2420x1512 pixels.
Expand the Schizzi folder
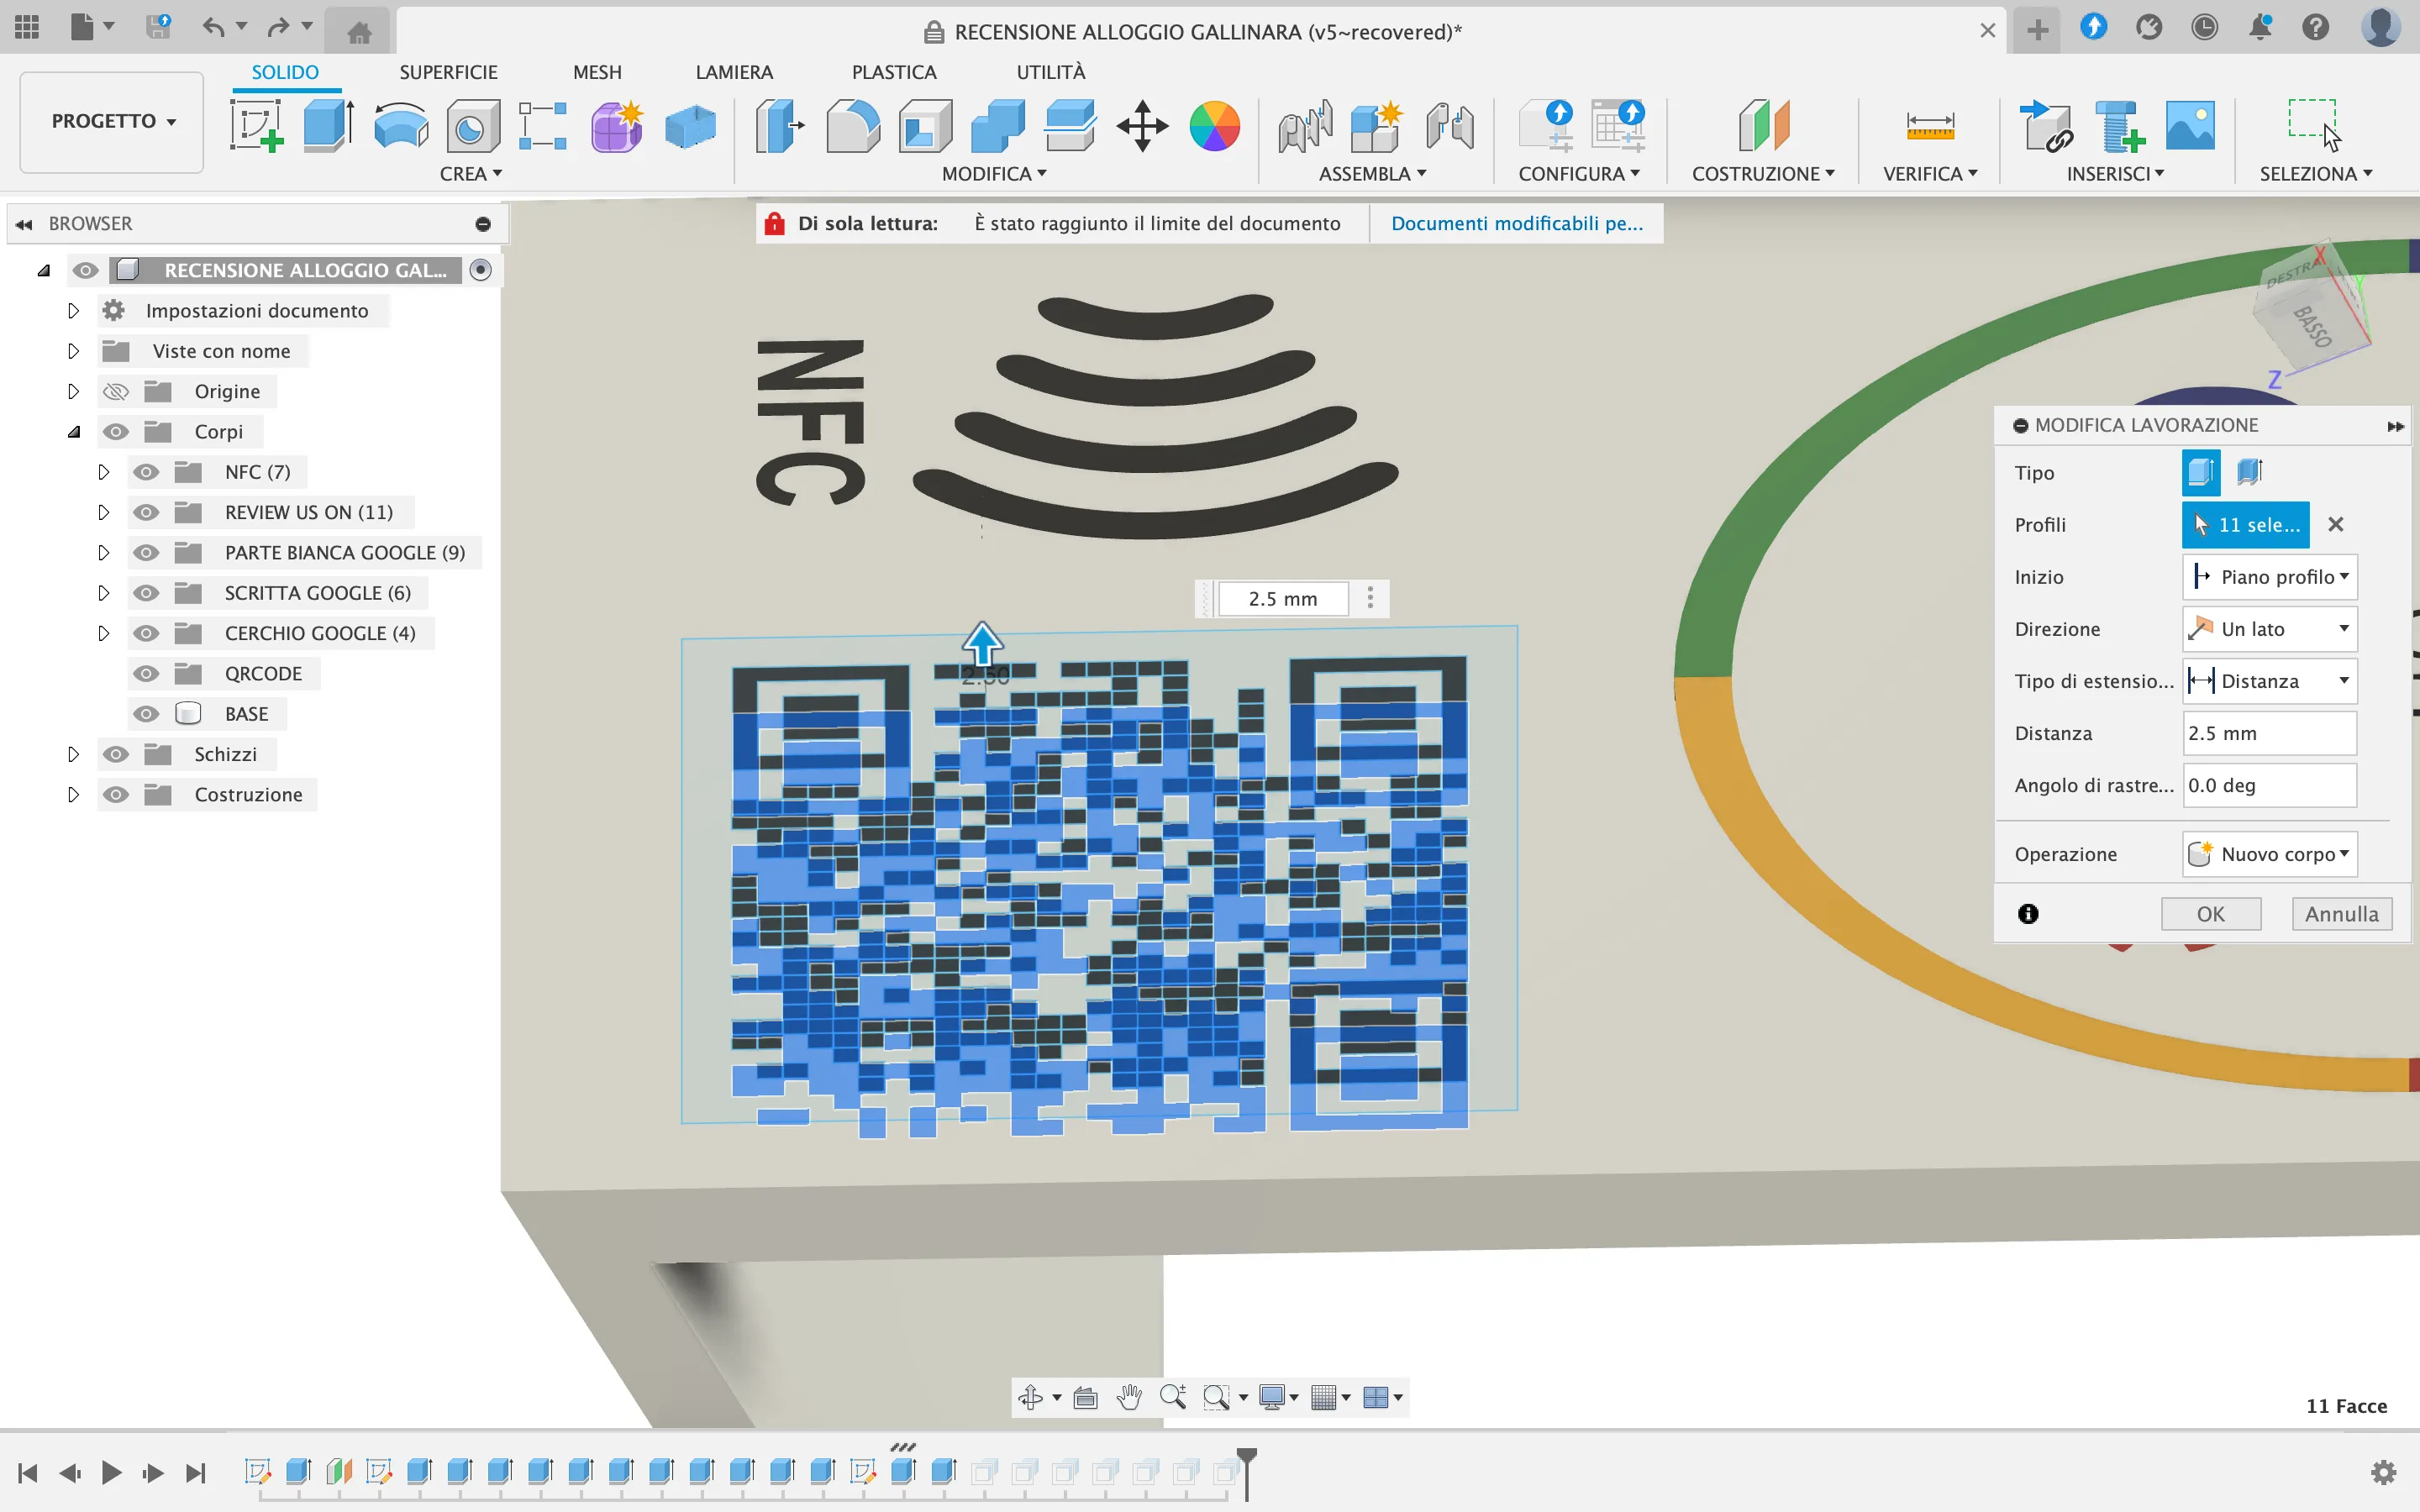[72, 754]
